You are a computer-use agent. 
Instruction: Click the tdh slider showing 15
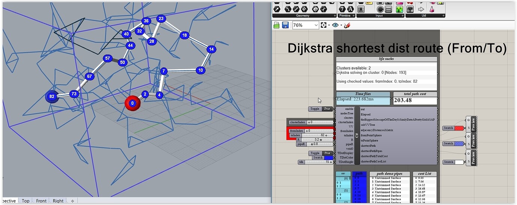tap(315, 162)
